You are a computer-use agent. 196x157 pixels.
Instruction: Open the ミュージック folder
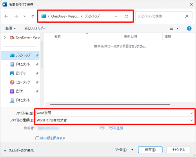tap(20, 82)
